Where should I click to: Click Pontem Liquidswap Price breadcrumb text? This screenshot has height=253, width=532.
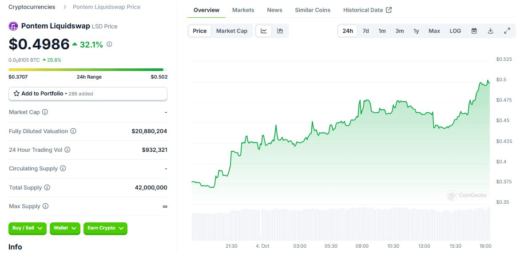tap(107, 7)
